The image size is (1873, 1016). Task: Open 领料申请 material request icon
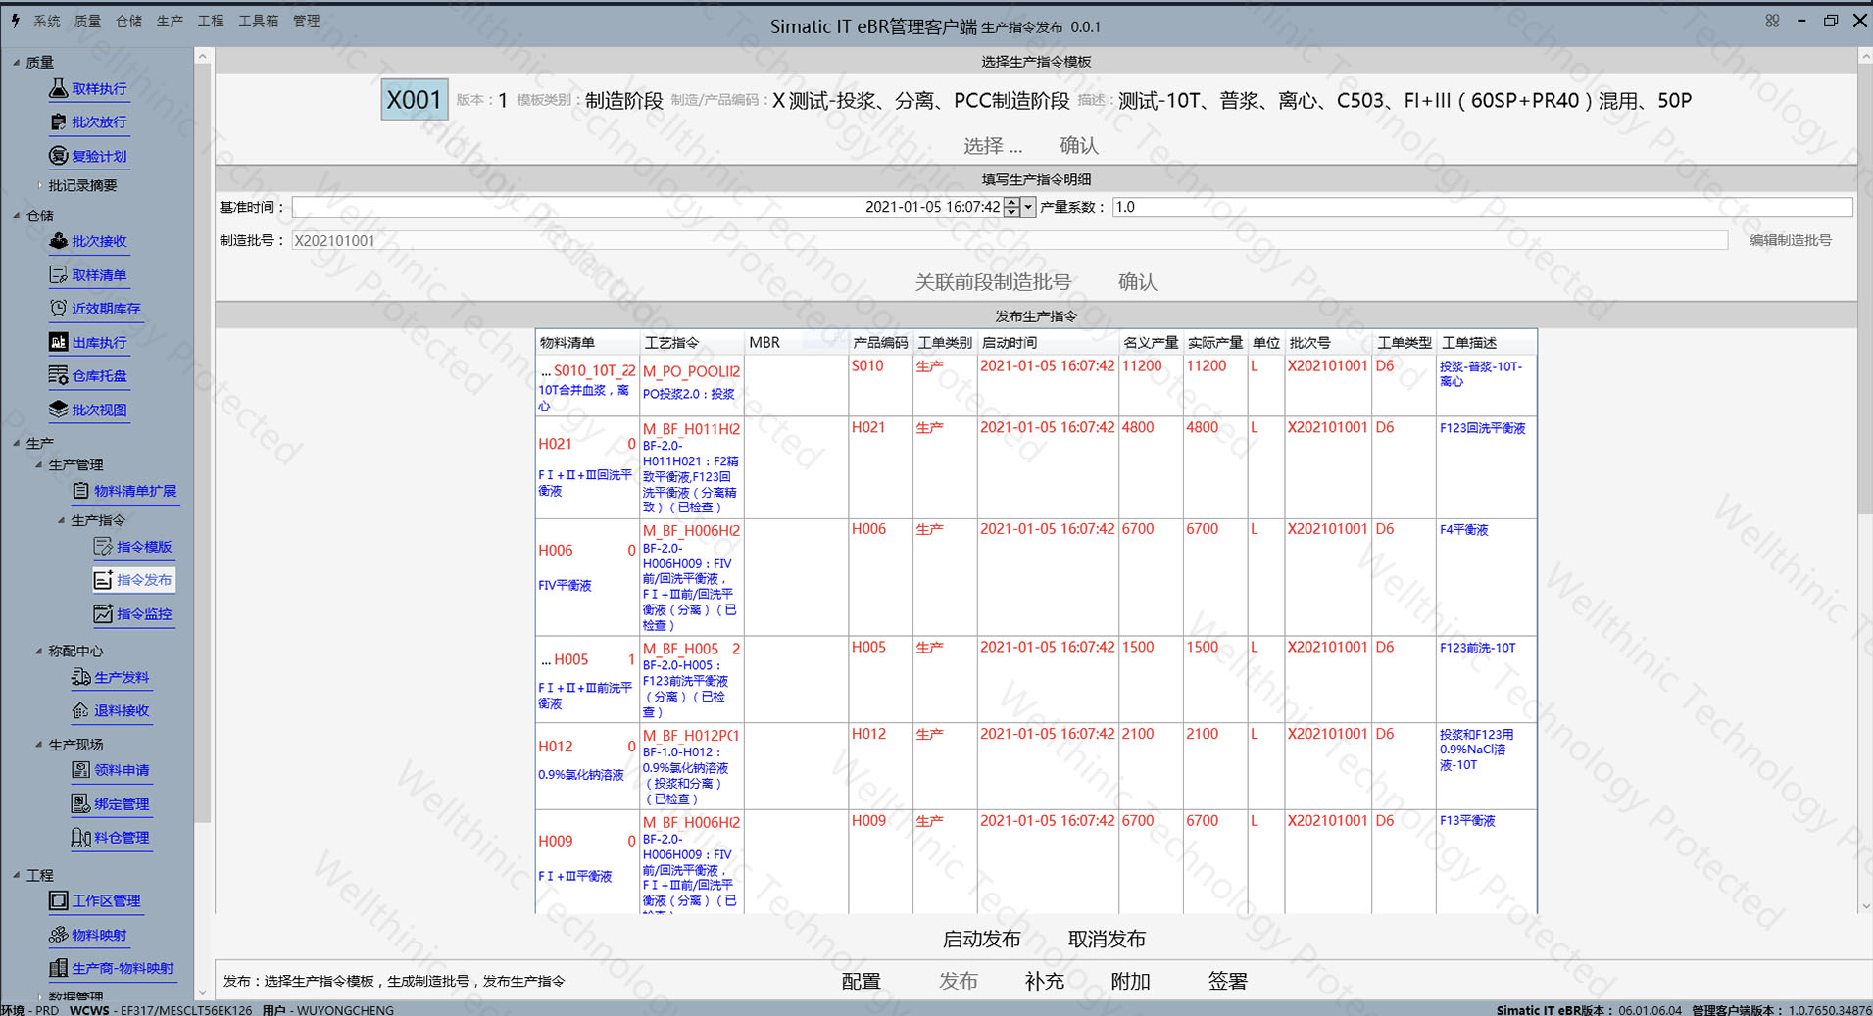pos(81,770)
